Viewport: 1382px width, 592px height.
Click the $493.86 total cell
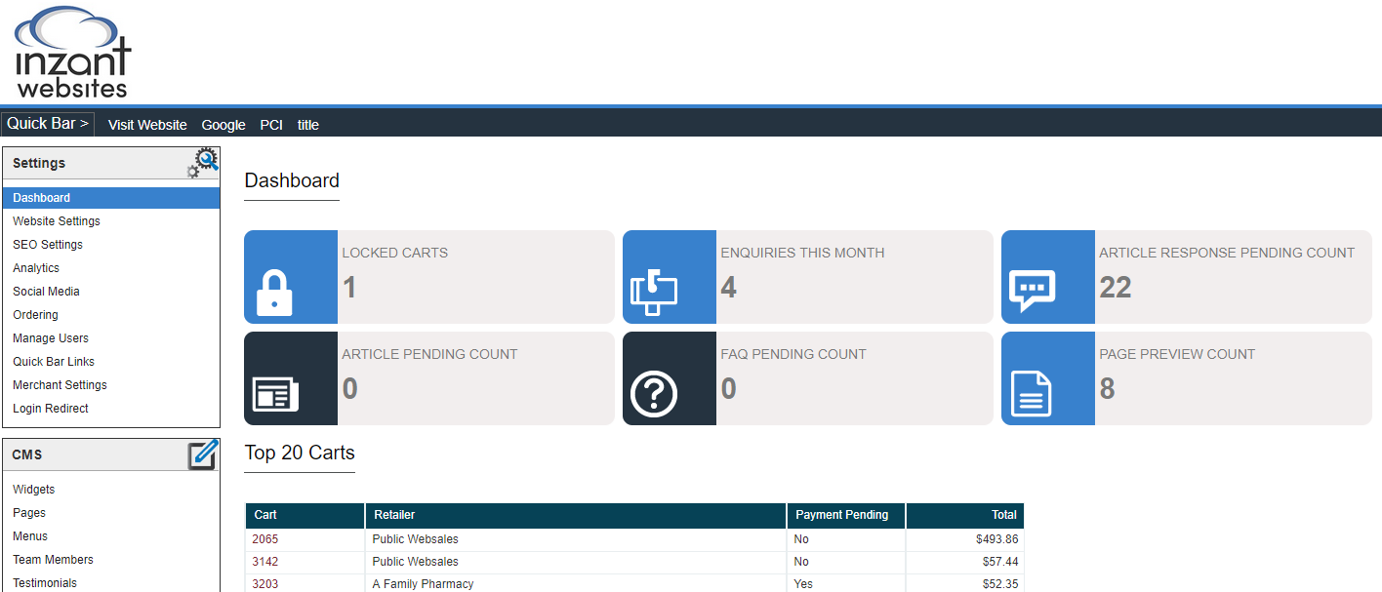965,539
